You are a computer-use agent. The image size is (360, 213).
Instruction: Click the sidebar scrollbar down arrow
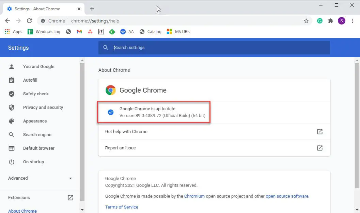tap(82, 210)
